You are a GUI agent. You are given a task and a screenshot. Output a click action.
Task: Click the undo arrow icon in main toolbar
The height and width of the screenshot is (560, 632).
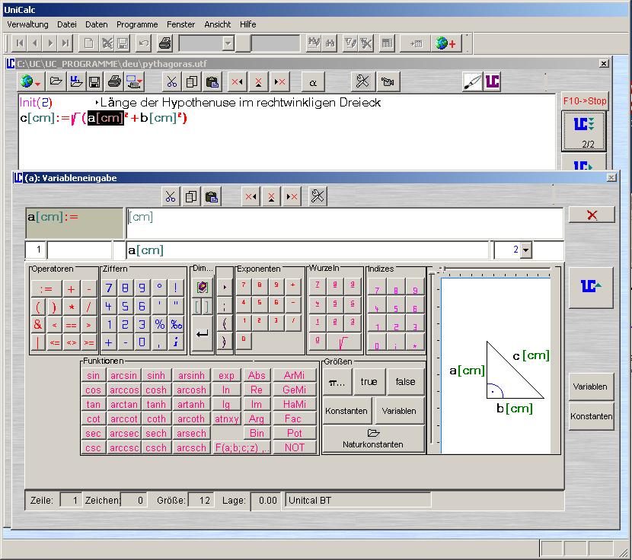[143, 43]
